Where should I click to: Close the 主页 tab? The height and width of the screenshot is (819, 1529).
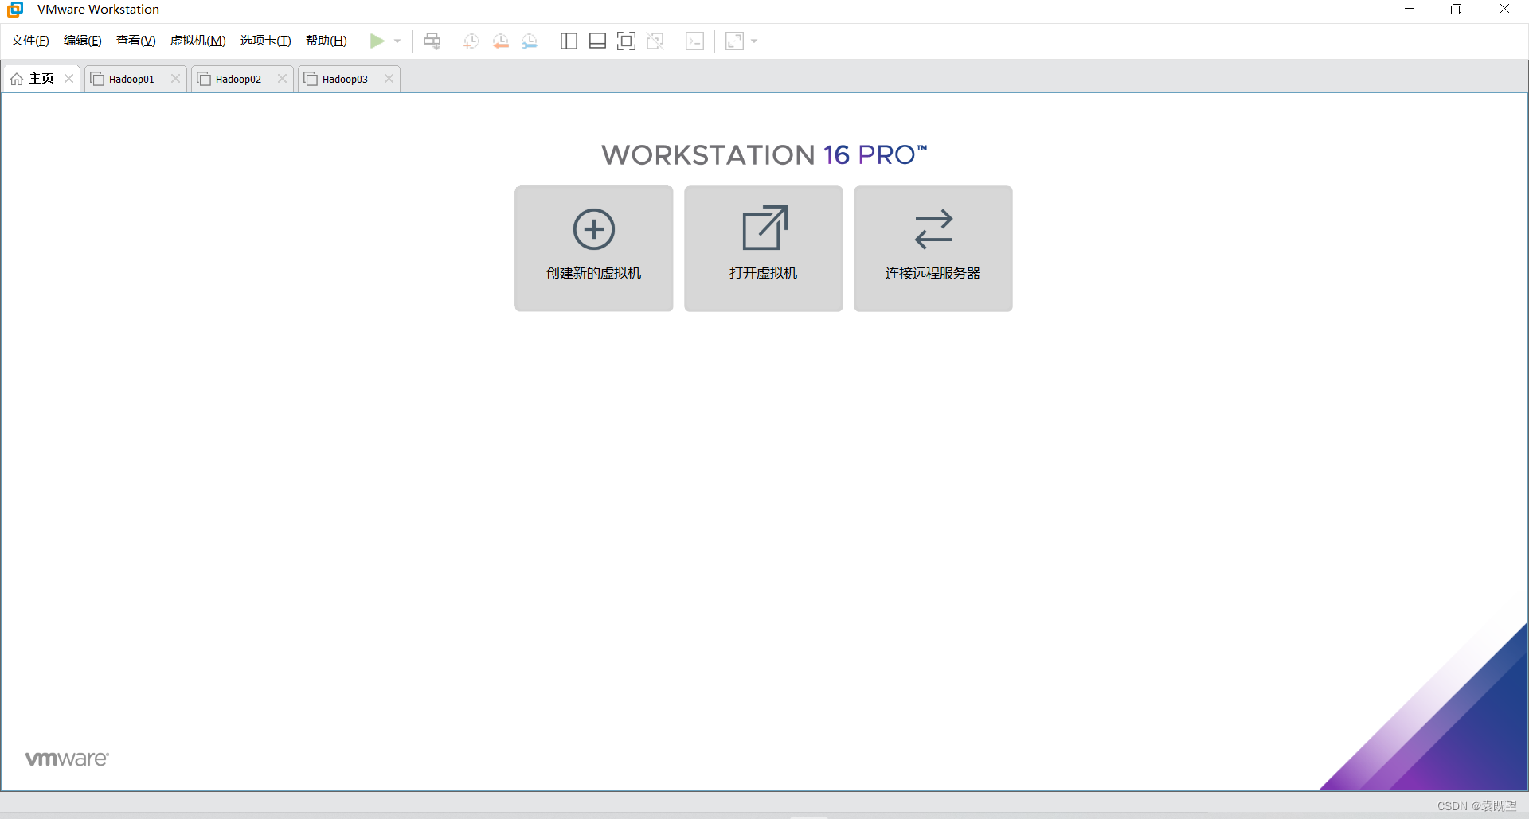pos(69,78)
